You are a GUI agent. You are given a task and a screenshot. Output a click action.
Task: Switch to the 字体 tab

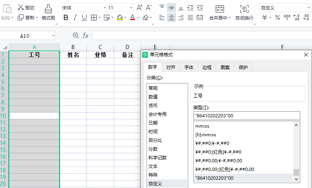(x=189, y=68)
